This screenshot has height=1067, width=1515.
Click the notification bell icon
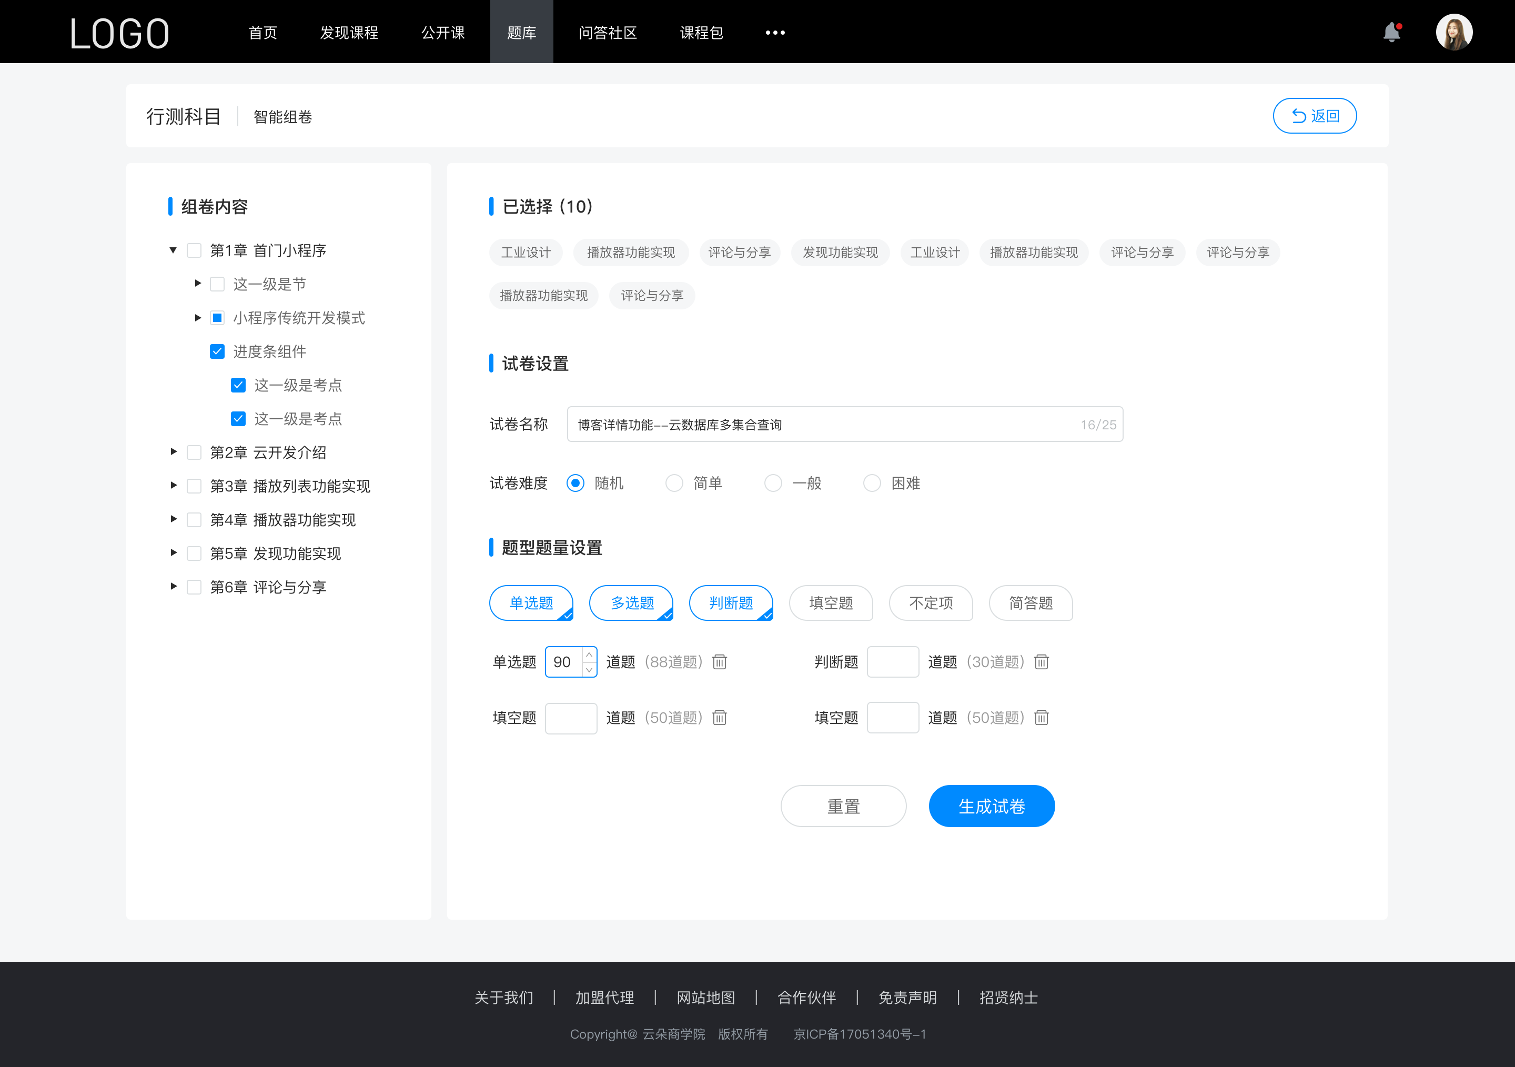pyautogui.click(x=1394, y=31)
